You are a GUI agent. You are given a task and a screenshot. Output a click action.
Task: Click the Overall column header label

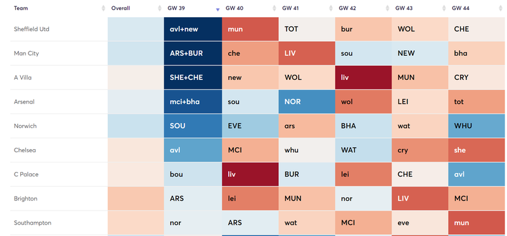coord(120,8)
